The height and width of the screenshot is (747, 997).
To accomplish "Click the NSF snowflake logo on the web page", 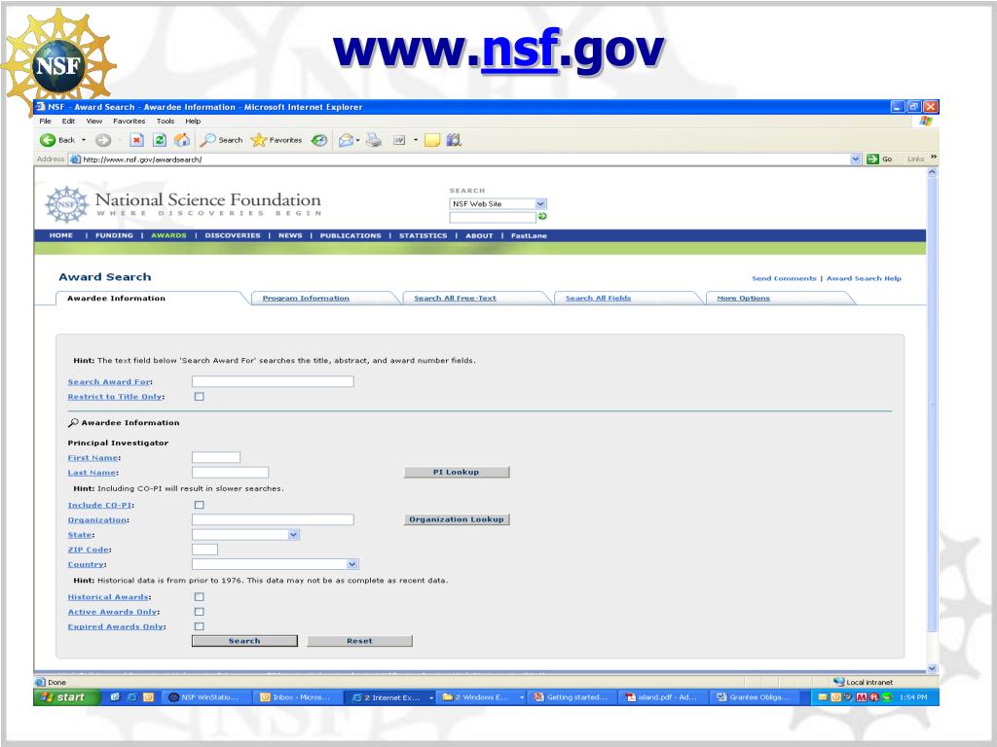I will tap(67, 204).
